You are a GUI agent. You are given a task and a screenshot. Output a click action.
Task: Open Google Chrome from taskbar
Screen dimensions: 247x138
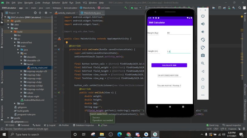tap(128, 134)
